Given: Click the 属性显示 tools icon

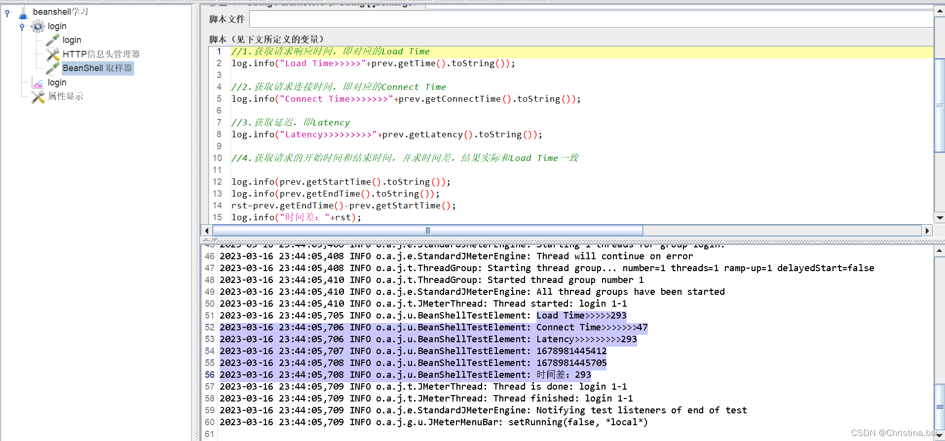Looking at the screenshot, I should click(x=38, y=96).
